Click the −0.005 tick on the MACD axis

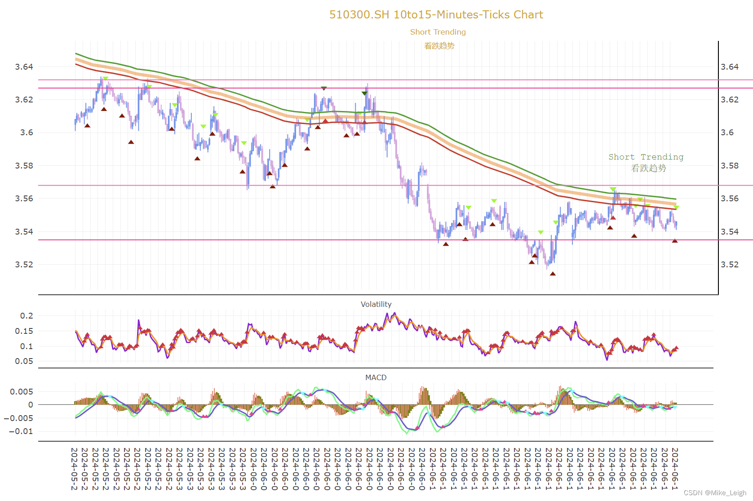pyautogui.click(x=19, y=418)
